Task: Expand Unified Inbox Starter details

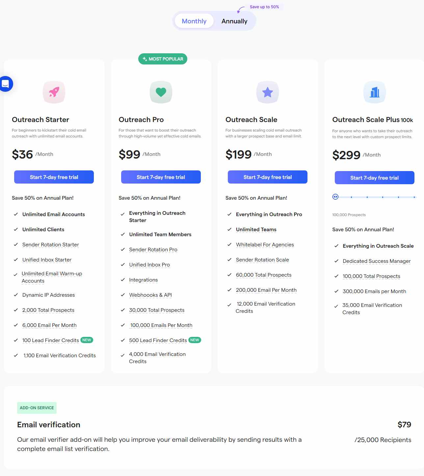Action: point(46,260)
